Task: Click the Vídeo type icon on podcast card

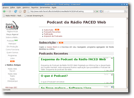Action: click(112, 87)
